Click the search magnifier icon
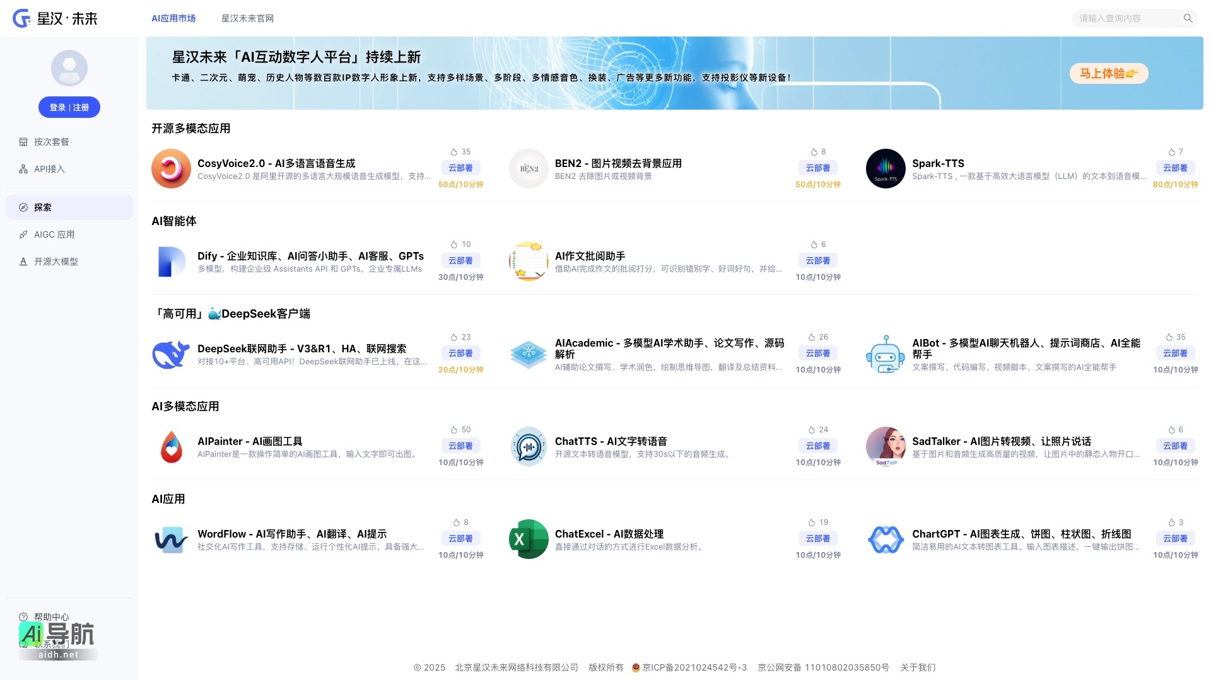 [x=1188, y=18]
